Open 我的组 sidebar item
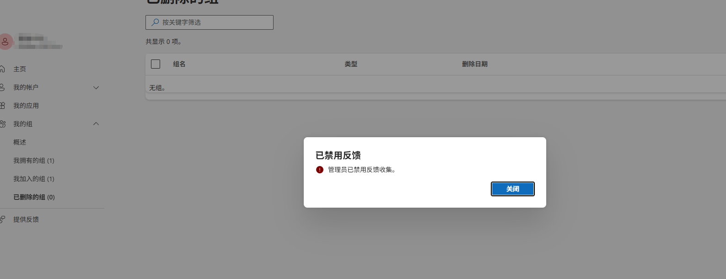This screenshot has height=279, width=726. (23, 124)
